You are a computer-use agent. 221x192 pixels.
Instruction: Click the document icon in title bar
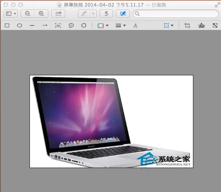pyautogui.click(x=59, y=5)
